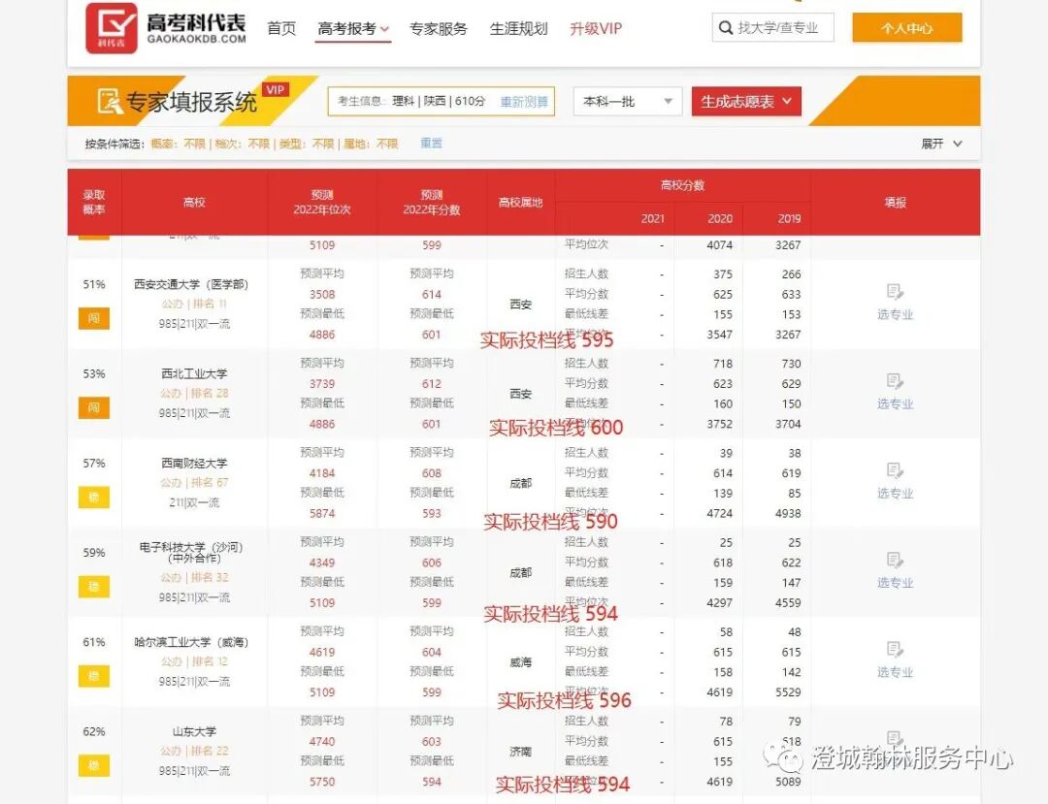Click the 2021 year column header
This screenshot has height=804, width=1048.
[652, 218]
